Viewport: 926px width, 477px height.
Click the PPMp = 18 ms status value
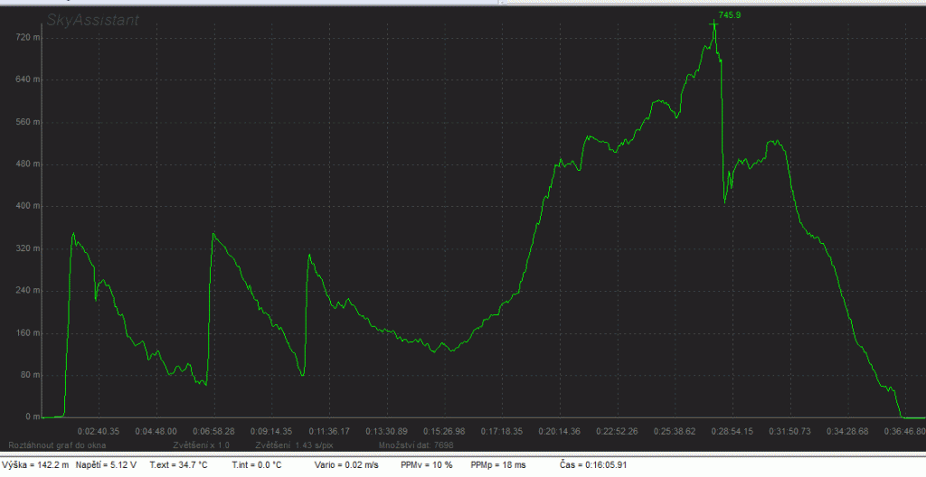499,464
